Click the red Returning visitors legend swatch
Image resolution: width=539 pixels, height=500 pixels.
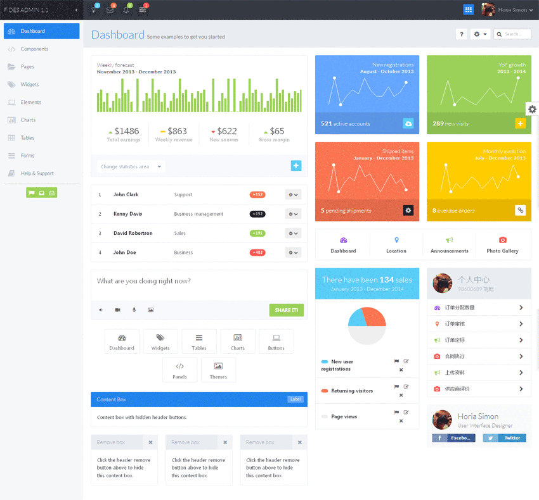coord(325,391)
